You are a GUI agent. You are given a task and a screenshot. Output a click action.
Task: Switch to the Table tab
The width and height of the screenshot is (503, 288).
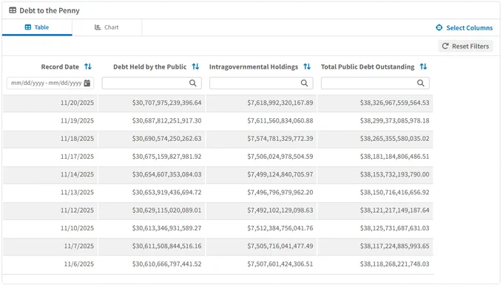tap(37, 27)
